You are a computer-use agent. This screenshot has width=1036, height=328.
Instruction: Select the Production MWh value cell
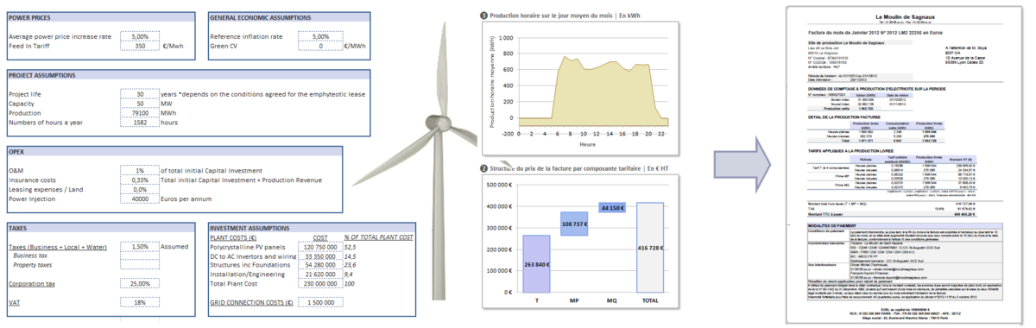pyautogui.click(x=140, y=113)
